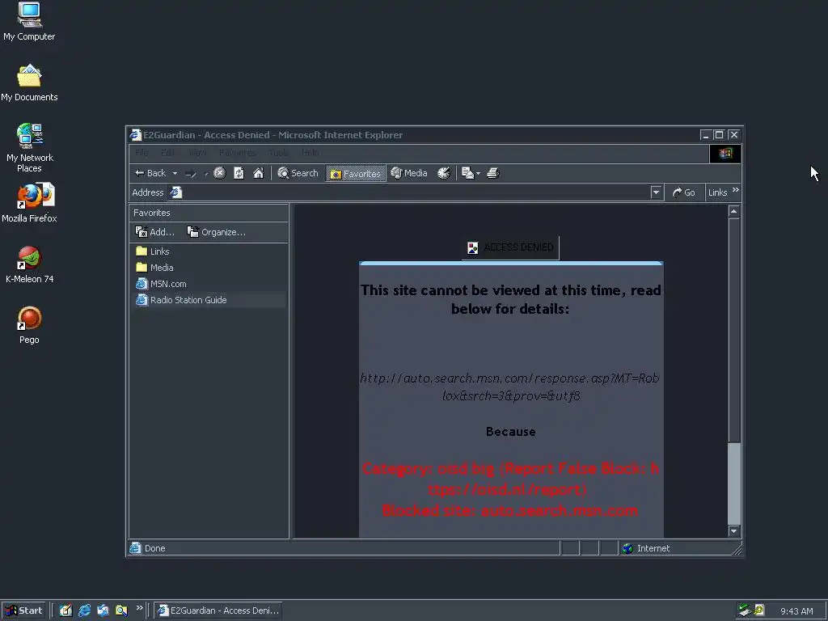Click E2Guardian taskbar window button

click(x=218, y=610)
